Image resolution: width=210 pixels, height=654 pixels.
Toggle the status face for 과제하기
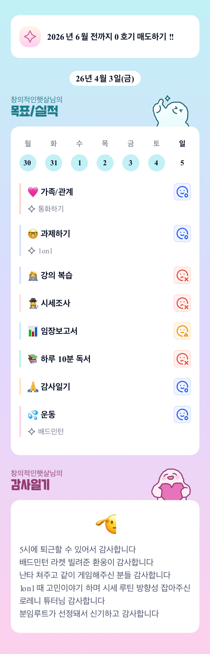click(182, 234)
